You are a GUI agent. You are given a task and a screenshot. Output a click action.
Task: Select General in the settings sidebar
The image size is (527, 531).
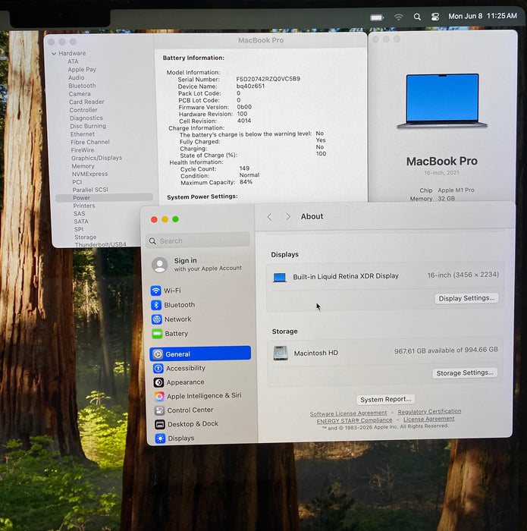point(200,354)
